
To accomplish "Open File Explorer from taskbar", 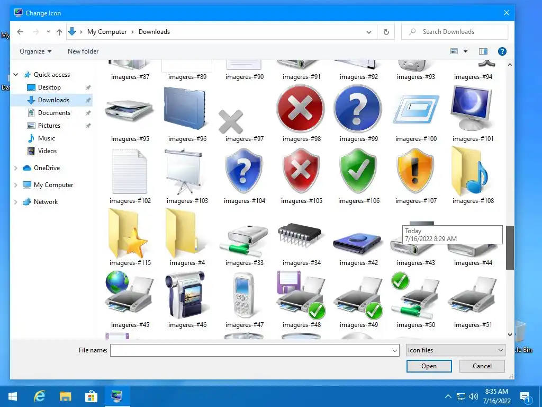I will (x=65, y=396).
